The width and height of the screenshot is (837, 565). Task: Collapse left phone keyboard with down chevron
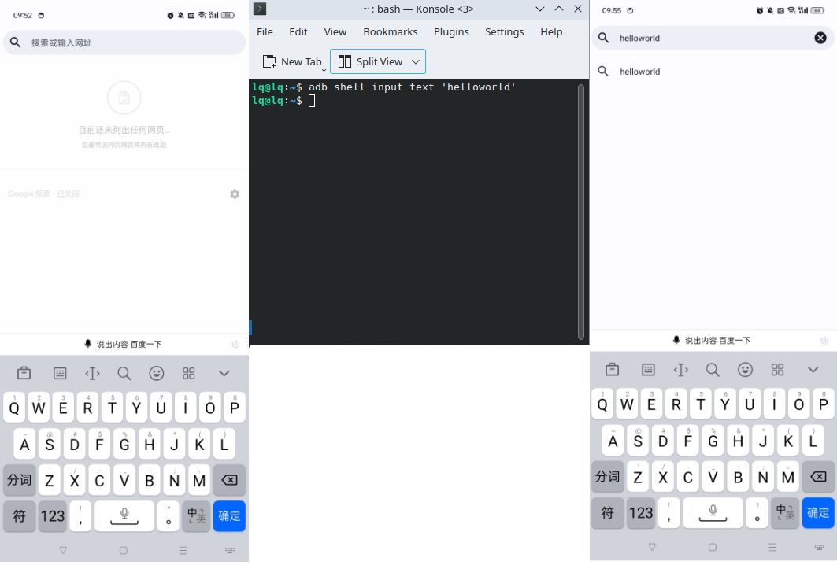(x=224, y=373)
